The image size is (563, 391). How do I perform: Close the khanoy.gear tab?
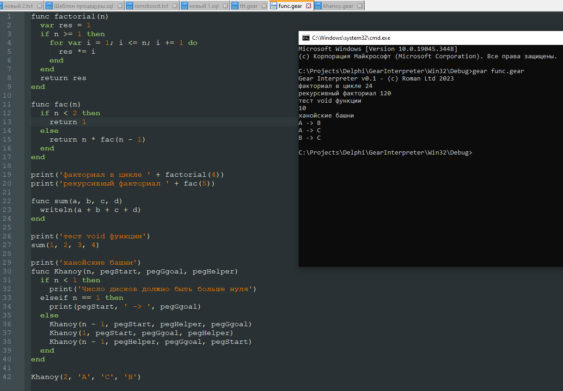(359, 6)
